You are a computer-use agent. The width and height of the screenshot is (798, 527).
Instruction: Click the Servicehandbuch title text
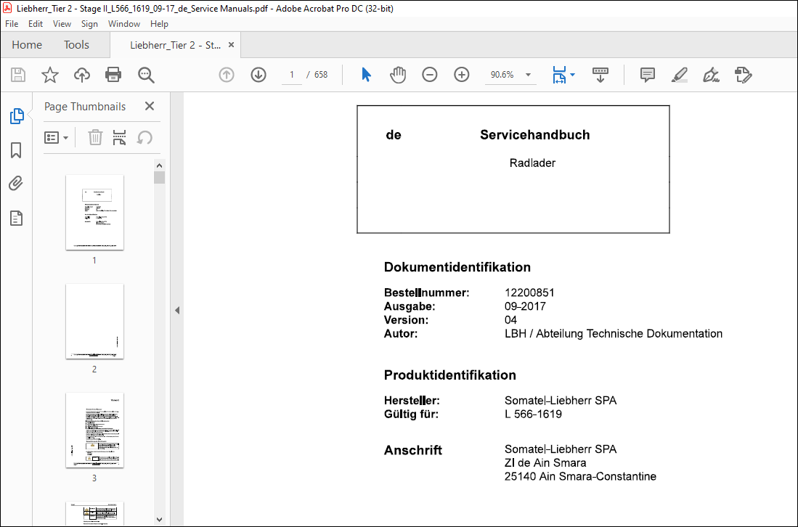[535, 135]
